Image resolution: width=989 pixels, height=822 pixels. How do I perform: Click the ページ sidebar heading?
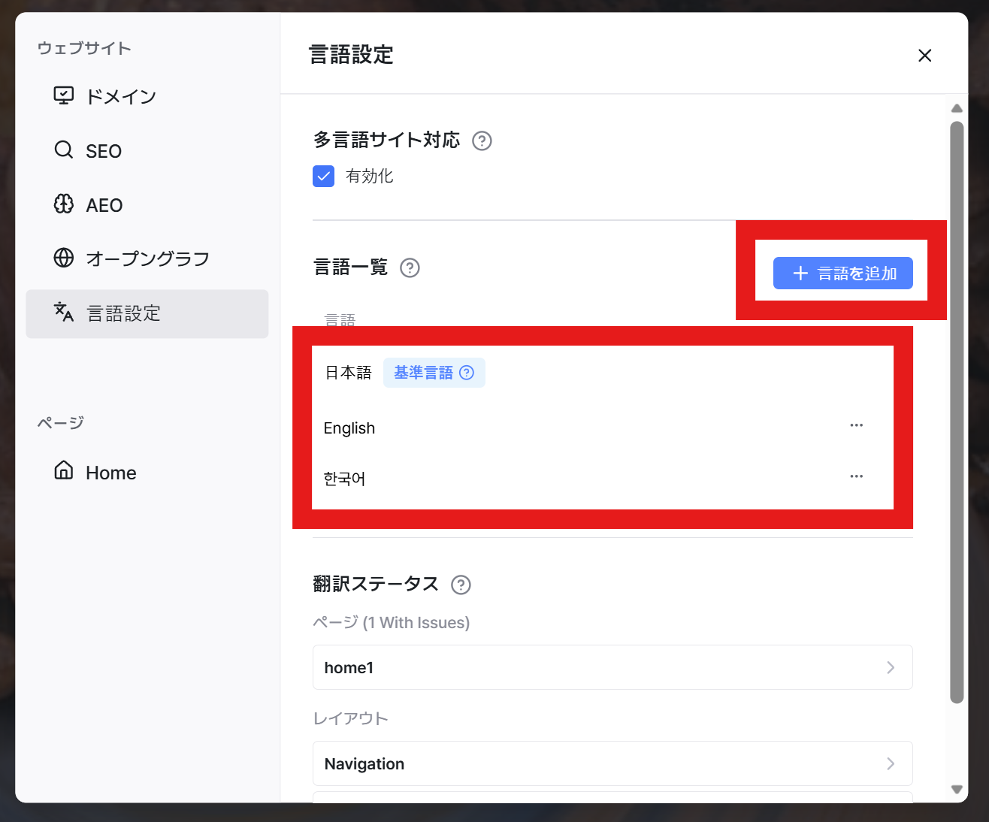click(61, 422)
